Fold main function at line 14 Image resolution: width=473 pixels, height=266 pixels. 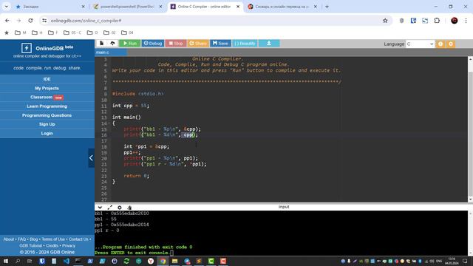109,123
